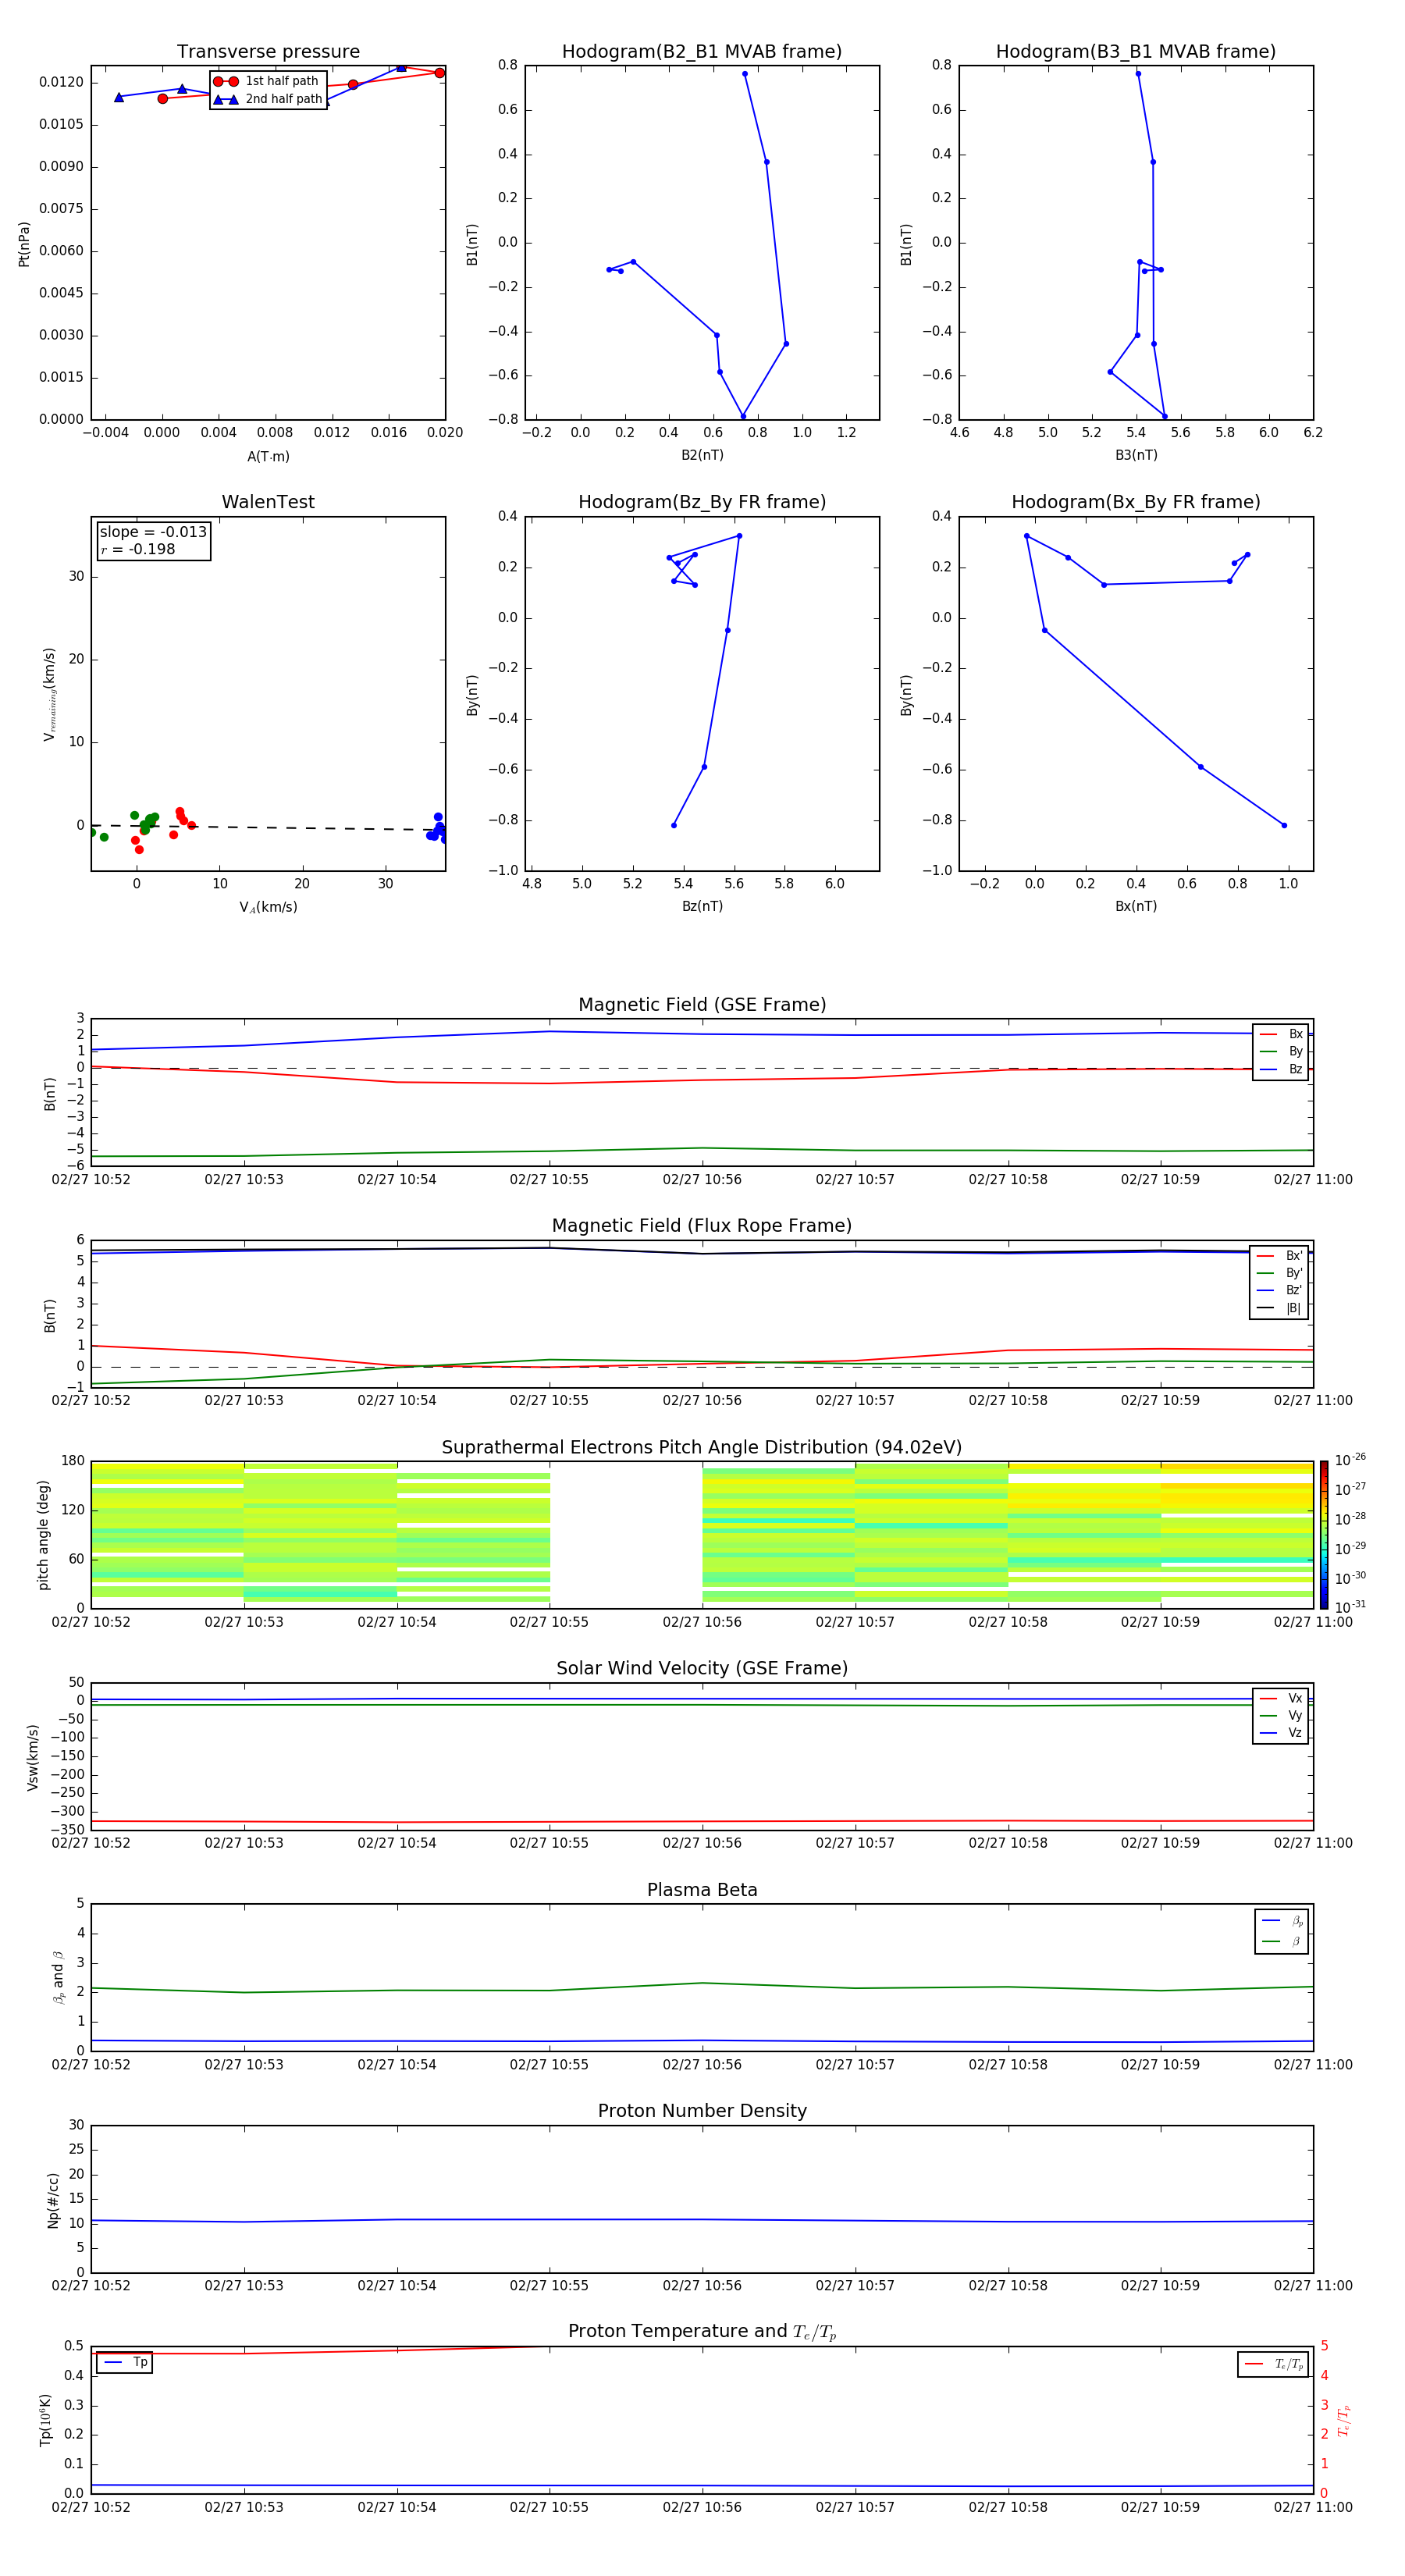Click the 'Bz' legend entry in GSE magnetic field
This screenshot has width=1405, height=2576.
point(1281,1070)
